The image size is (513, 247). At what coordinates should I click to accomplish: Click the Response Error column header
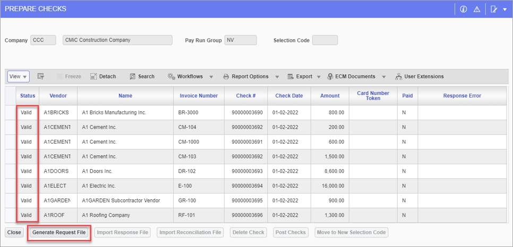click(462, 96)
